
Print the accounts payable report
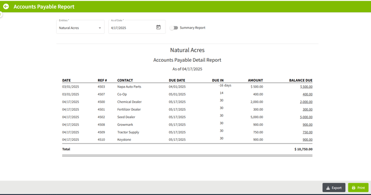(358, 187)
